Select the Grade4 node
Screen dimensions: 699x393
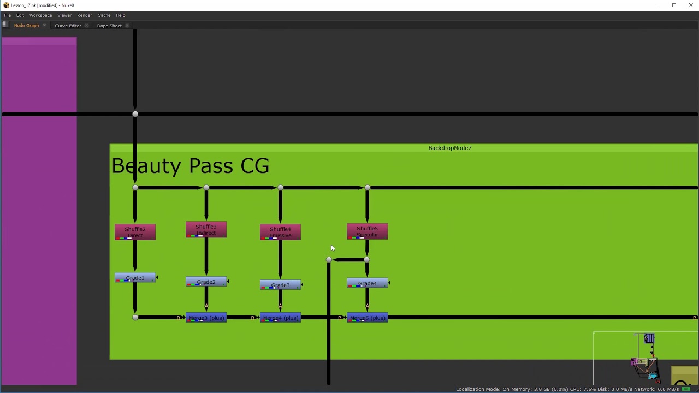(368, 283)
